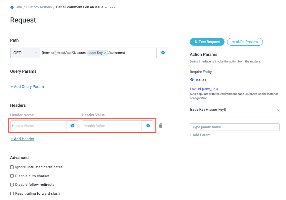The height and width of the screenshot is (200, 286).
Task: Toggle Disable follow redirects checkbox
Action: (12, 184)
